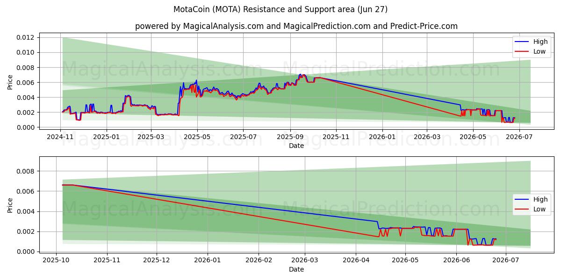Click the 'Price' y-axis label of top chart
The width and height of the screenshot is (561, 280).
10,81
